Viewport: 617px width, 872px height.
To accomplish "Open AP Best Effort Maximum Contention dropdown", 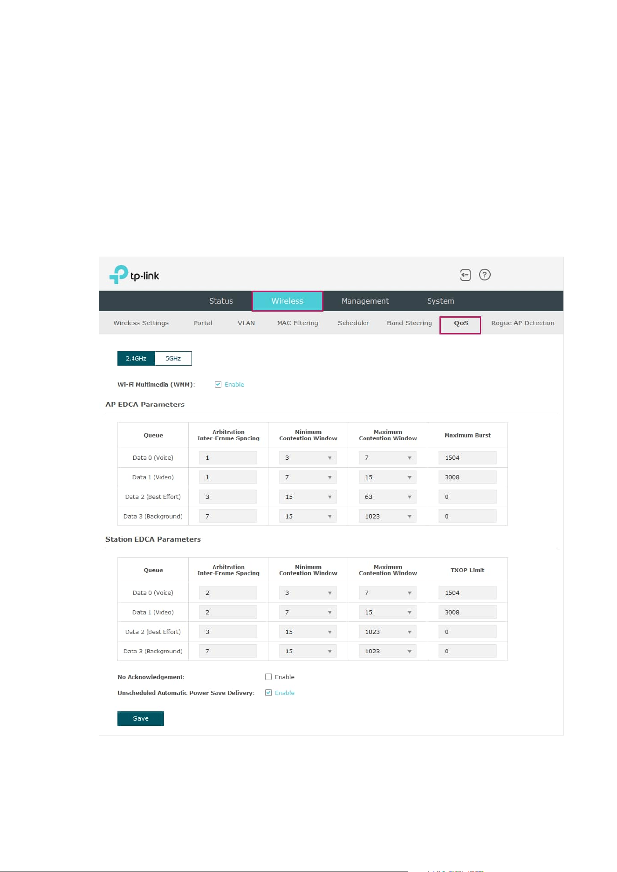I will (x=387, y=497).
